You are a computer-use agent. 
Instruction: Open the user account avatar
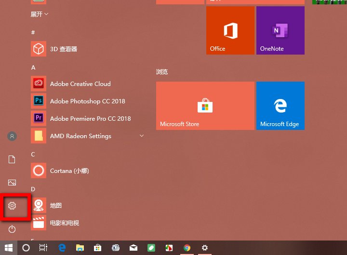(x=12, y=136)
